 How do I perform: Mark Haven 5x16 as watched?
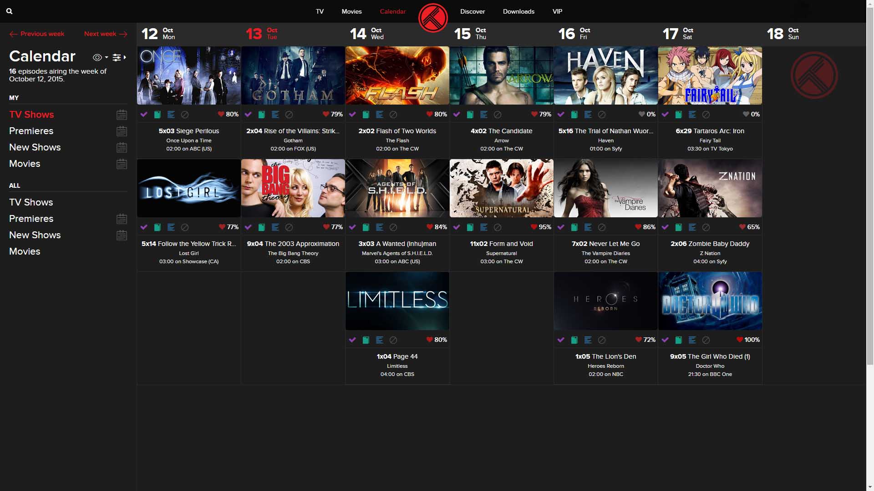click(x=561, y=115)
